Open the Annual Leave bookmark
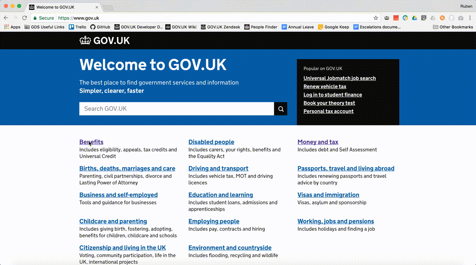 [x=297, y=27]
